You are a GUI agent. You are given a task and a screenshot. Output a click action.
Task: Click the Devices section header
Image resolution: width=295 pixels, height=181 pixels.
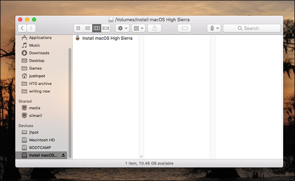[26, 126]
